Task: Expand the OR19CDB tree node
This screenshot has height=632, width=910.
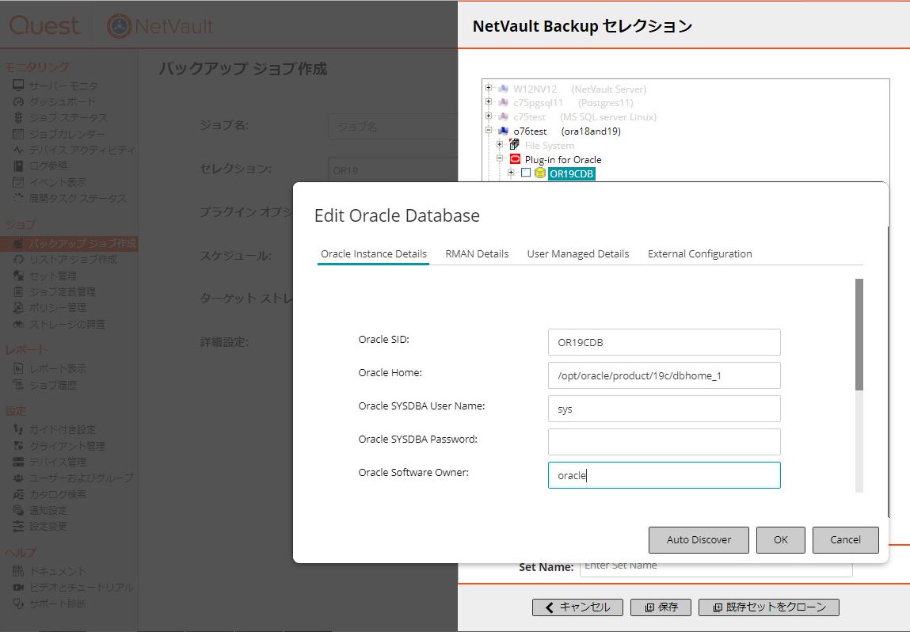Action: (x=511, y=173)
